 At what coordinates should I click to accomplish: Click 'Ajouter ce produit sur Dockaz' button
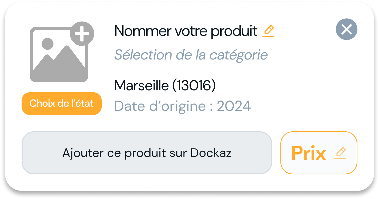[147, 153]
